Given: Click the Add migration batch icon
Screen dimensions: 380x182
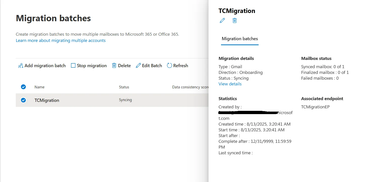Looking at the screenshot, I should [21, 66].
